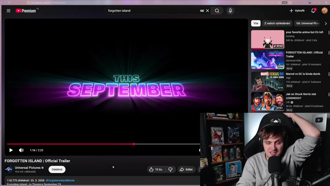
Task: Seek on the red video progress bar
Action: tap(103, 144)
